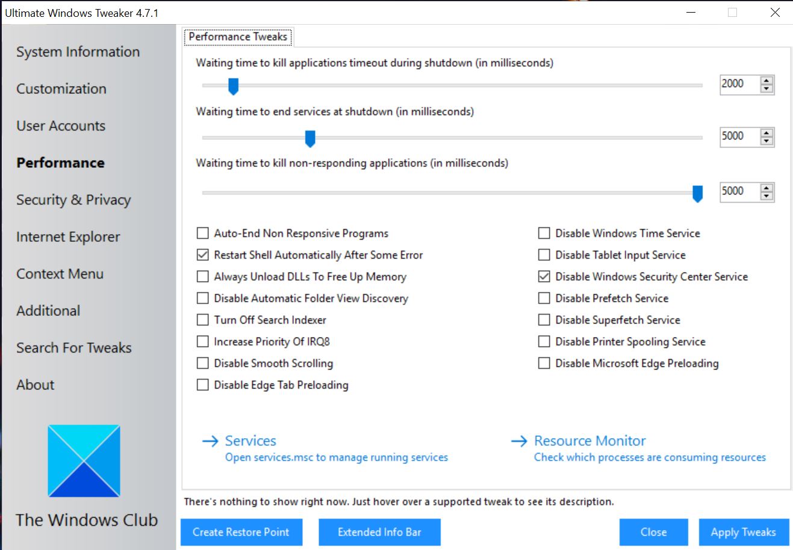The width and height of the screenshot is (793, 550).
Task: Click the arrow icon beside Resource Monitor
Action: [x=519, y=441]
